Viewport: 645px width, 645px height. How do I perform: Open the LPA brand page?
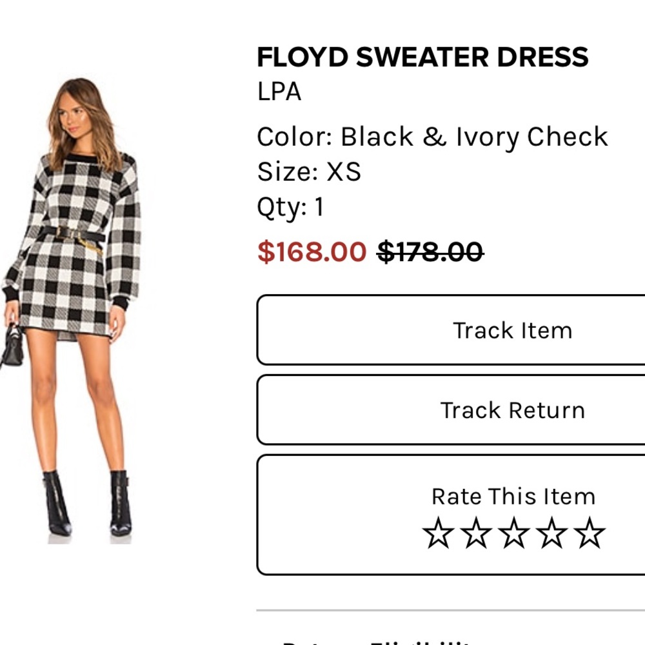click(278, 92)
